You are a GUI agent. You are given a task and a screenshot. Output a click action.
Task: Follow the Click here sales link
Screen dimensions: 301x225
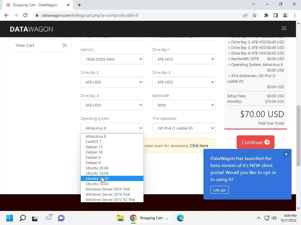(x=199, y=146)
